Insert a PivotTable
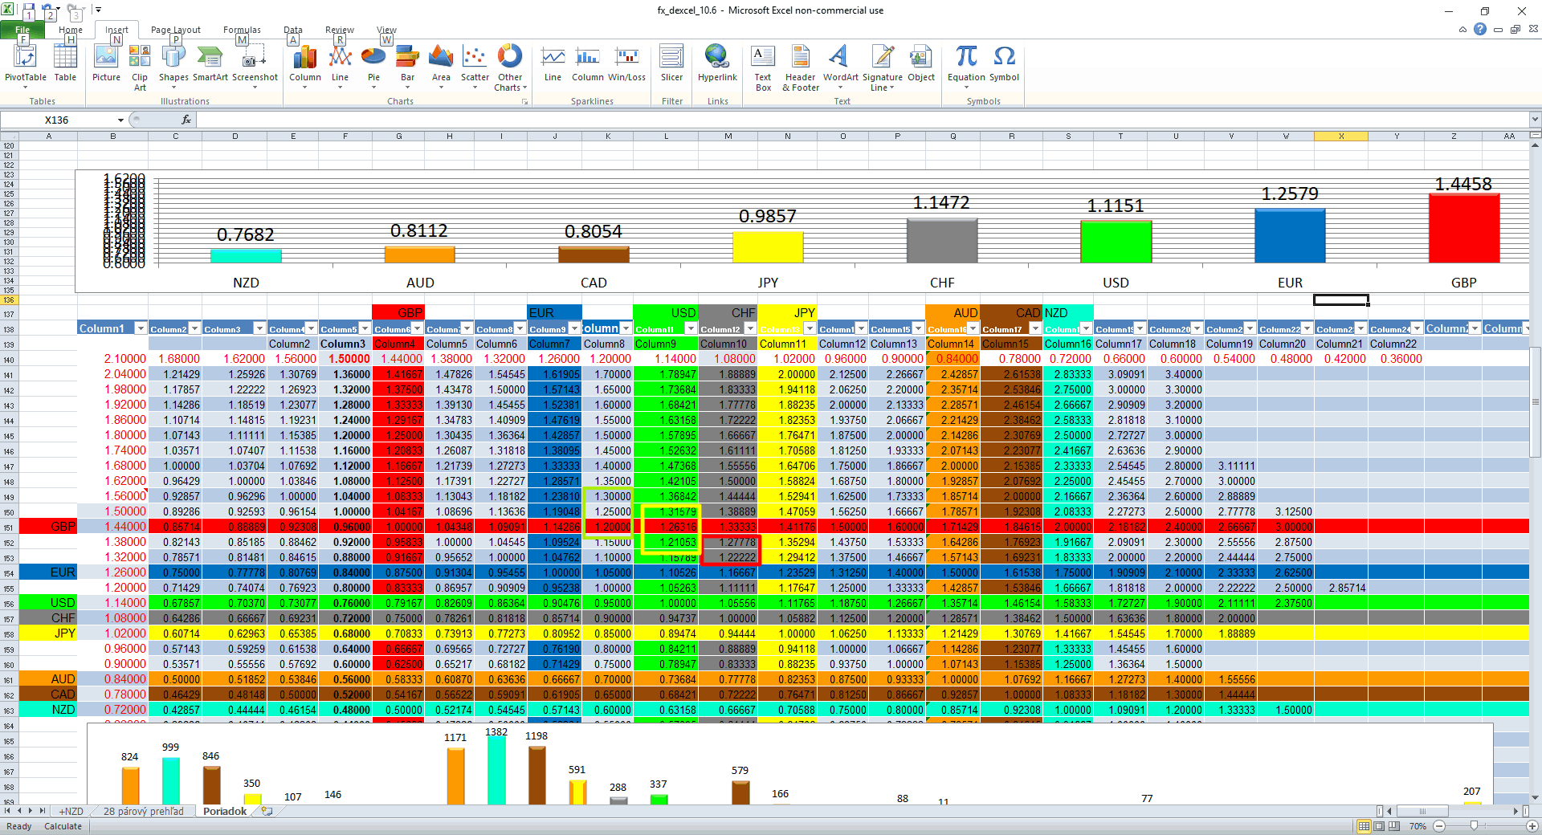The width and height of the screenshot is (1542, 835). 26,67
